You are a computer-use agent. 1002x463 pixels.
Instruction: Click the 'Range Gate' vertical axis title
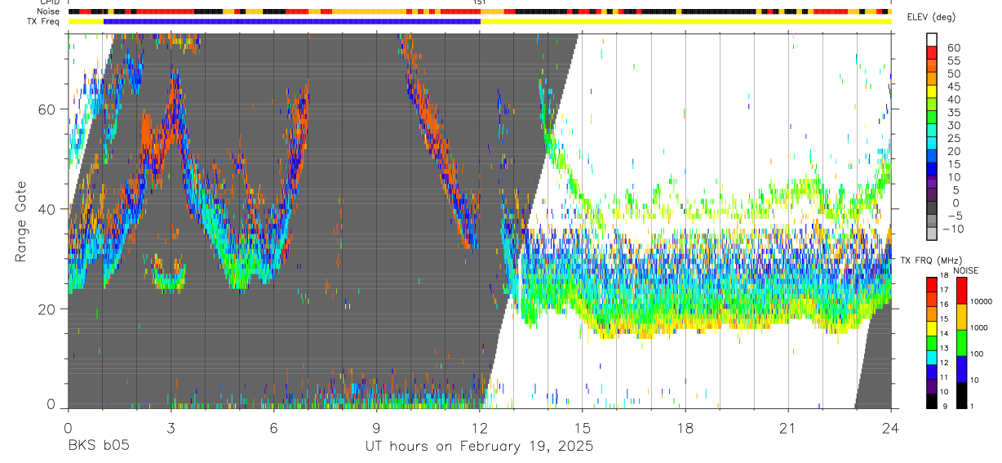pos(20,221)
